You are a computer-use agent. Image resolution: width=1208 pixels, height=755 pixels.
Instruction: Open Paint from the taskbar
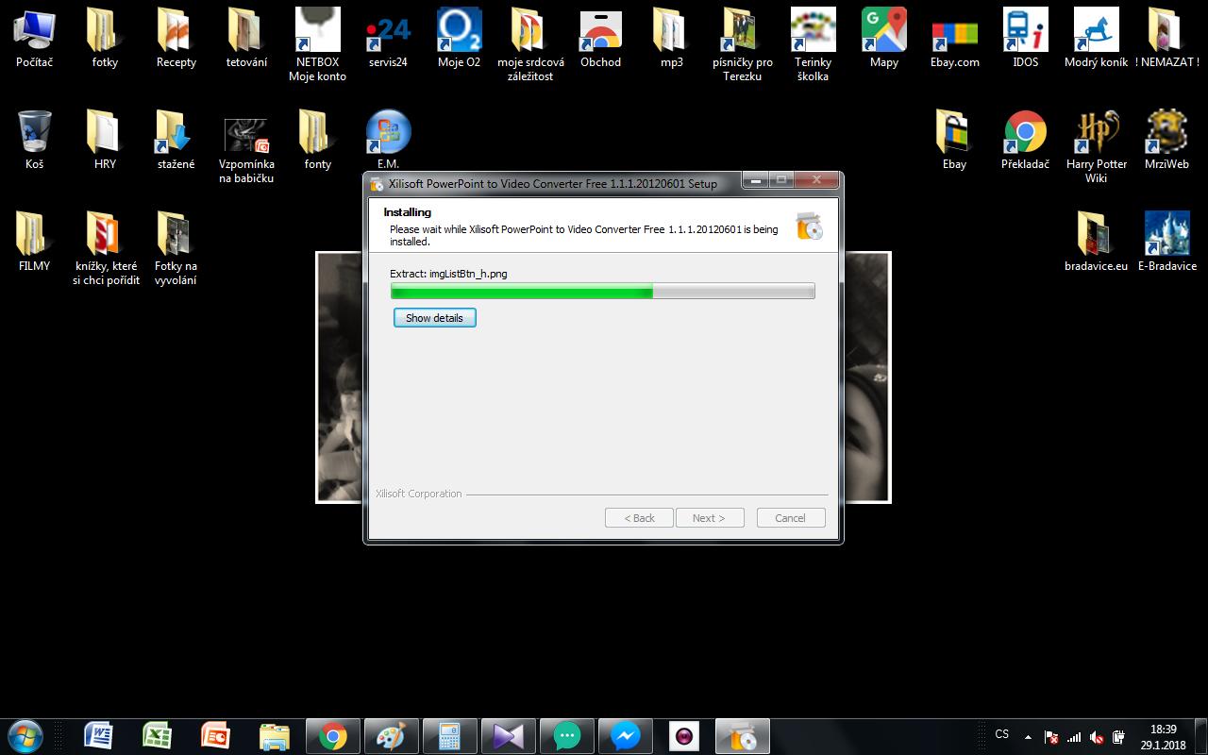point(390,735)
